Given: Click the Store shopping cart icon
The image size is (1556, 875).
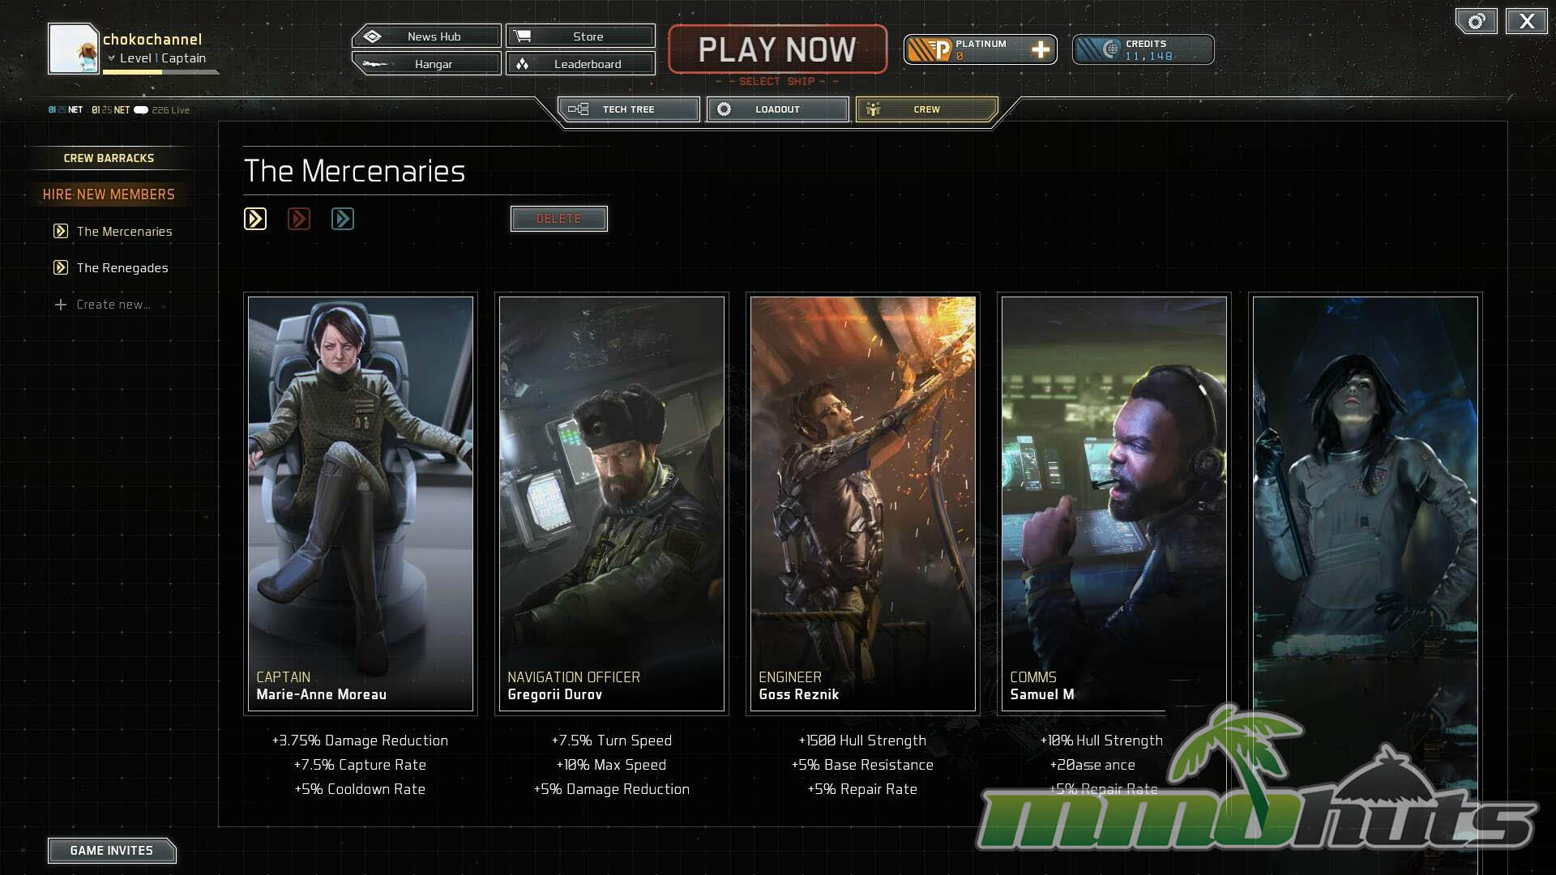Looking at the screenshot, I should (x=523, y=36).
